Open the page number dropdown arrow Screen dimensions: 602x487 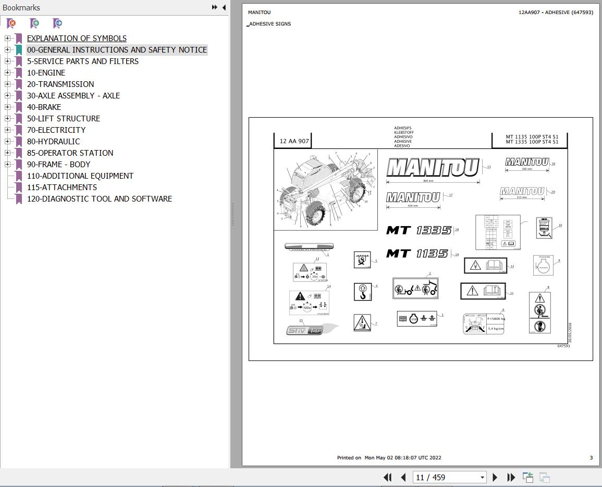[482, 478]
